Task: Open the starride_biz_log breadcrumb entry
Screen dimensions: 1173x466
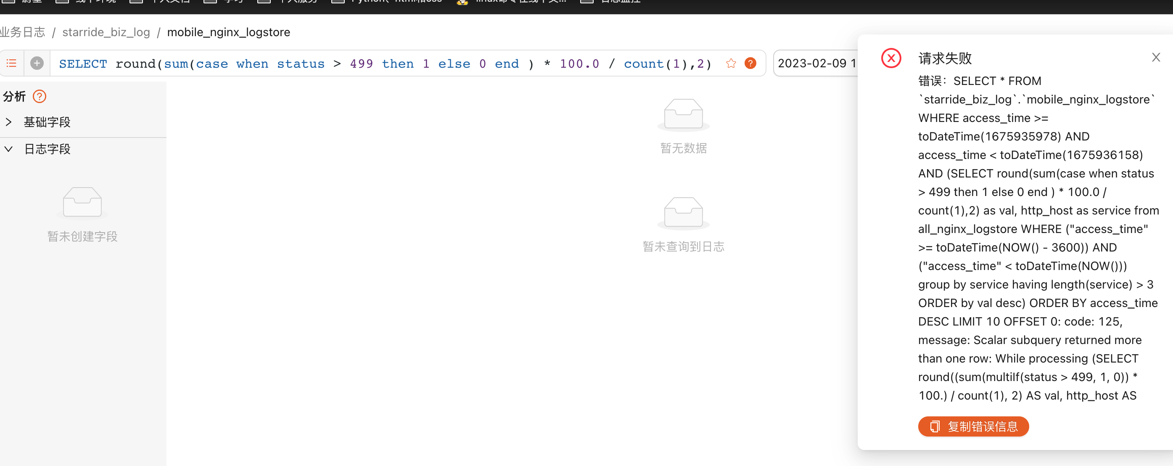Action: click(106, 32)
